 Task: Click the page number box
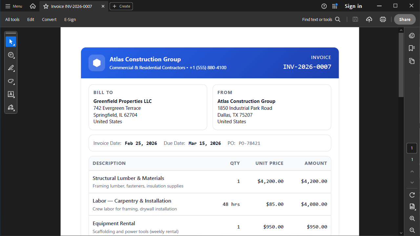pyautogui.click(x=412, y=148)
